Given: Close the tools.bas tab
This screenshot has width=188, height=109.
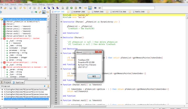Looking at the screenshot, I should tap(148, 12).
